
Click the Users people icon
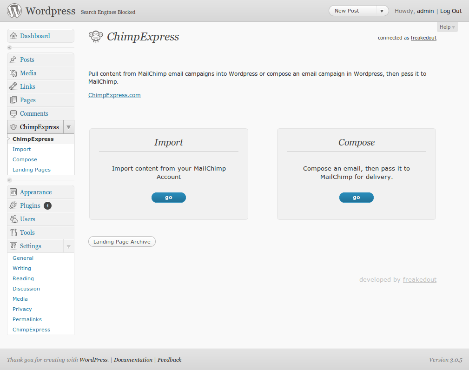pos(14,219)
